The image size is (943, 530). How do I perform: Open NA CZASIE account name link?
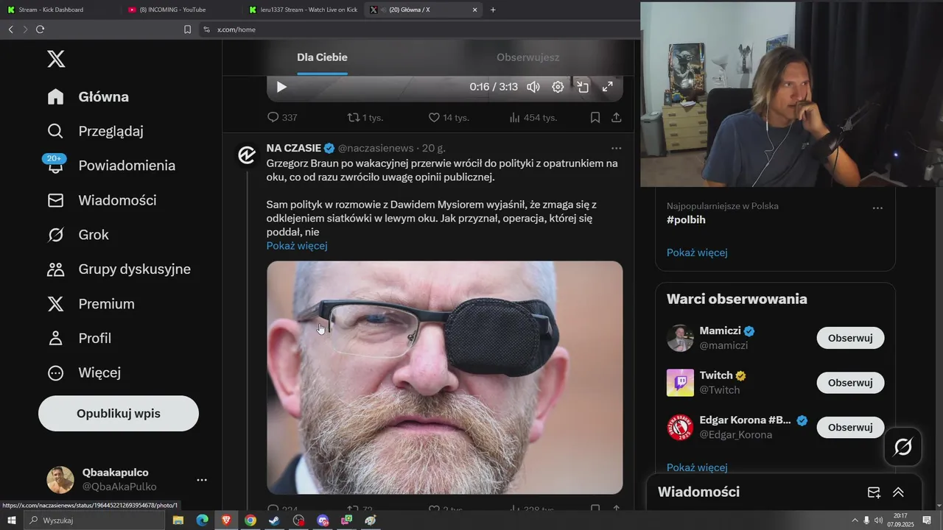pos(293,148)
